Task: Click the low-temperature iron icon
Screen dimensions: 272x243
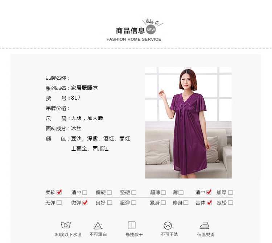Action: click(x=204, y=226)
